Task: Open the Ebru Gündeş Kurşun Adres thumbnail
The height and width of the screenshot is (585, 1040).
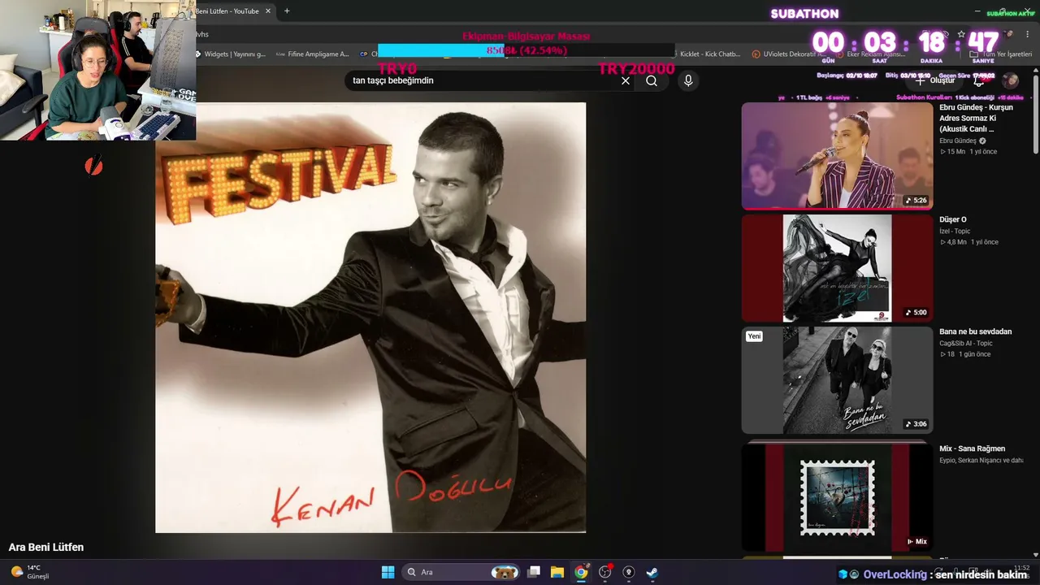Action: 837,155
